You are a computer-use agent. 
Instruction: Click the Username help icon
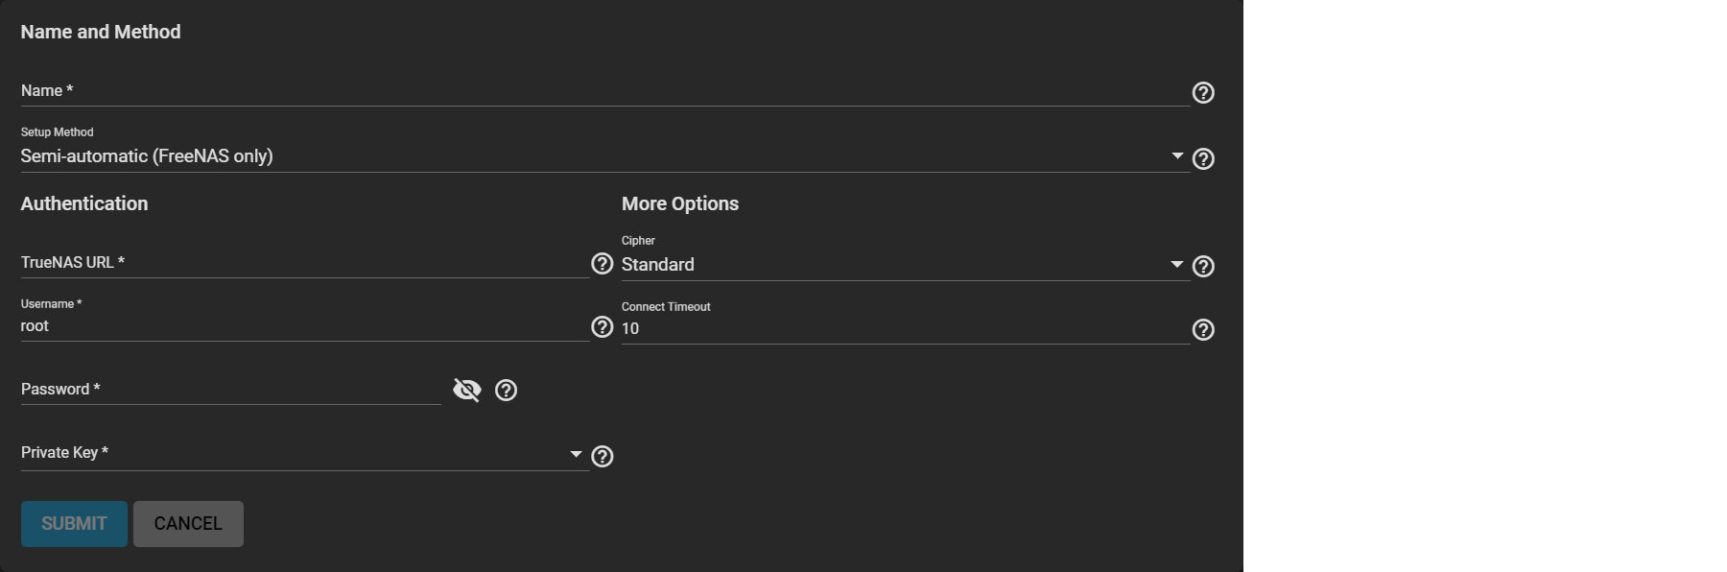click(x=602, y=327)
